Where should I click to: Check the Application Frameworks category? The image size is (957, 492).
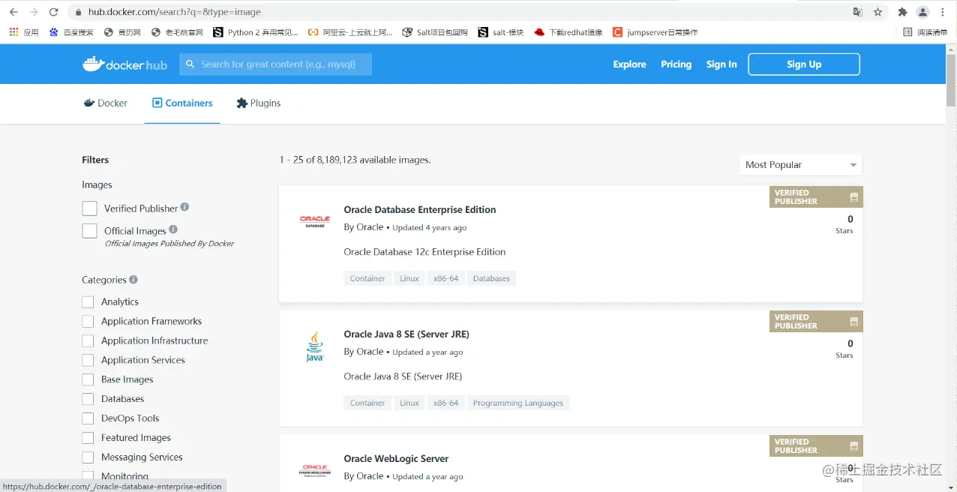(88, 321)
